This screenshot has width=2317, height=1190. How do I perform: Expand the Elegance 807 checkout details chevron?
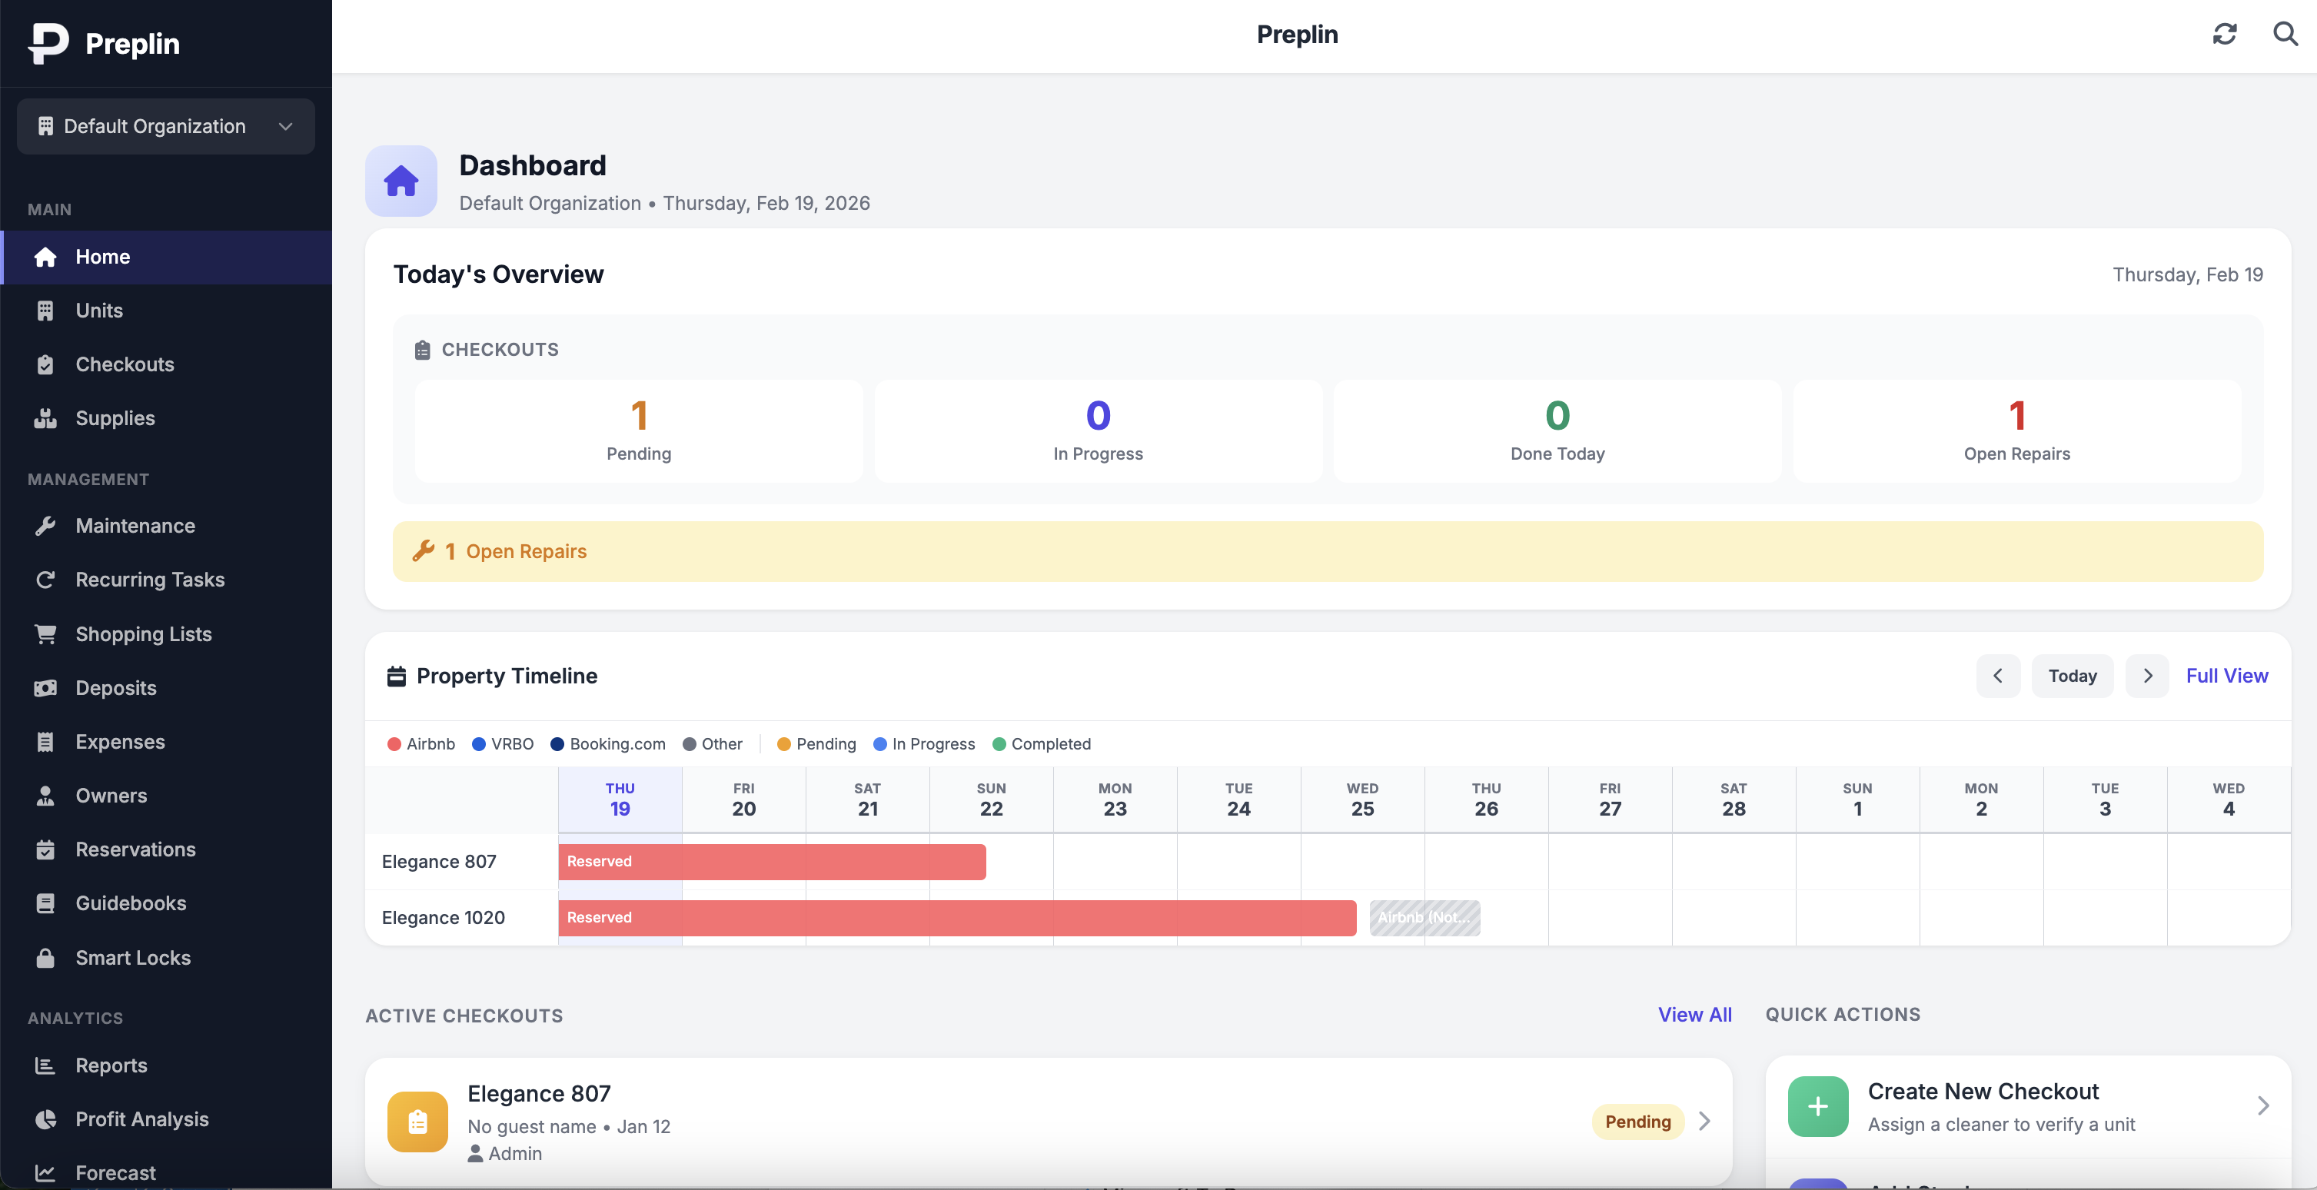[x=1704, y=1121]
